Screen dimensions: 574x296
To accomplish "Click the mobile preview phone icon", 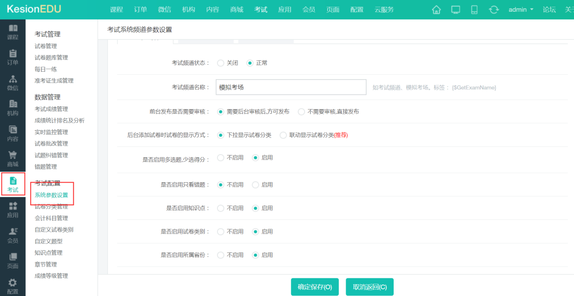I will [474, 9].
